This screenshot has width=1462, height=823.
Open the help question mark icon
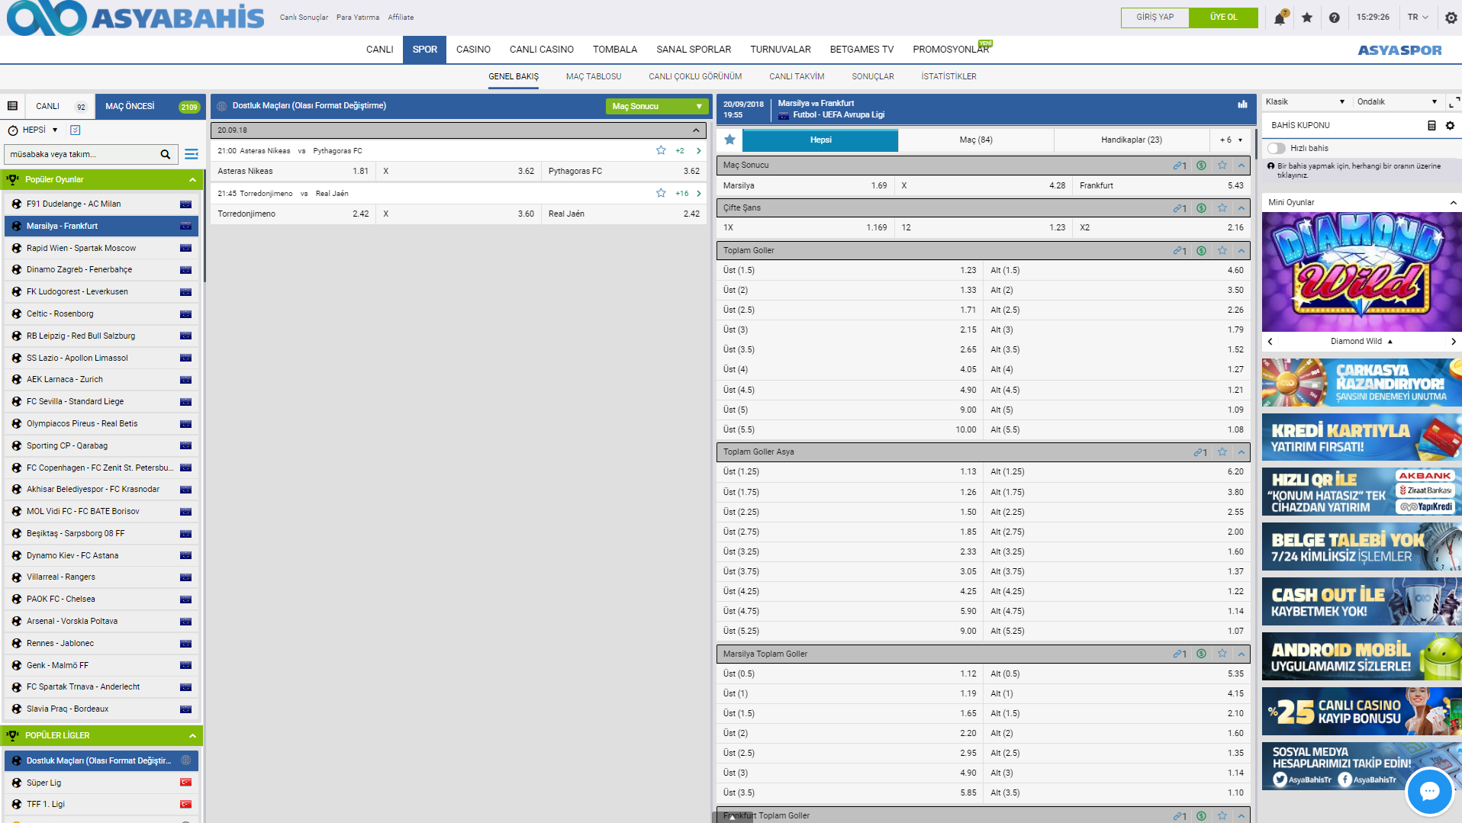click(1334, 18)
